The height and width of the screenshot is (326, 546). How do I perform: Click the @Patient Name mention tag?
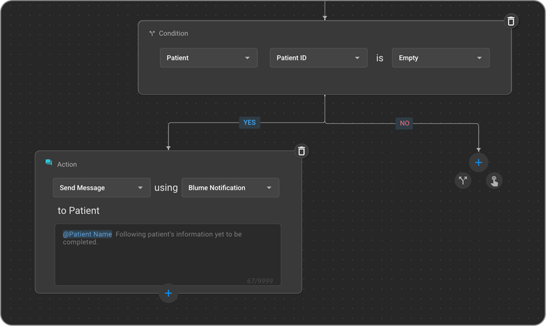[x=87, y=235]
